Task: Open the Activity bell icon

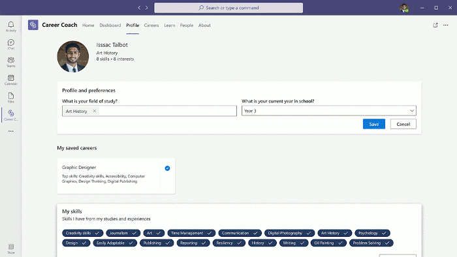Action: pos(11,27)
